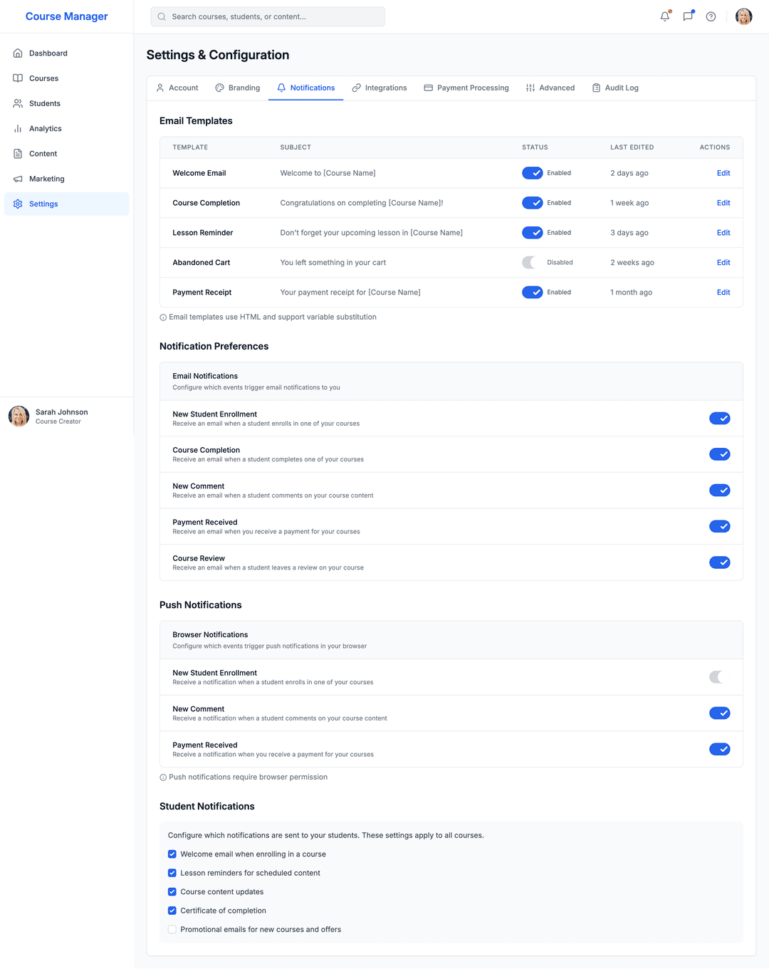The width and height of the screenshot is (769, 969).
Task: Click Edit for Payment Receipt template
Action: tap(723, 293)
